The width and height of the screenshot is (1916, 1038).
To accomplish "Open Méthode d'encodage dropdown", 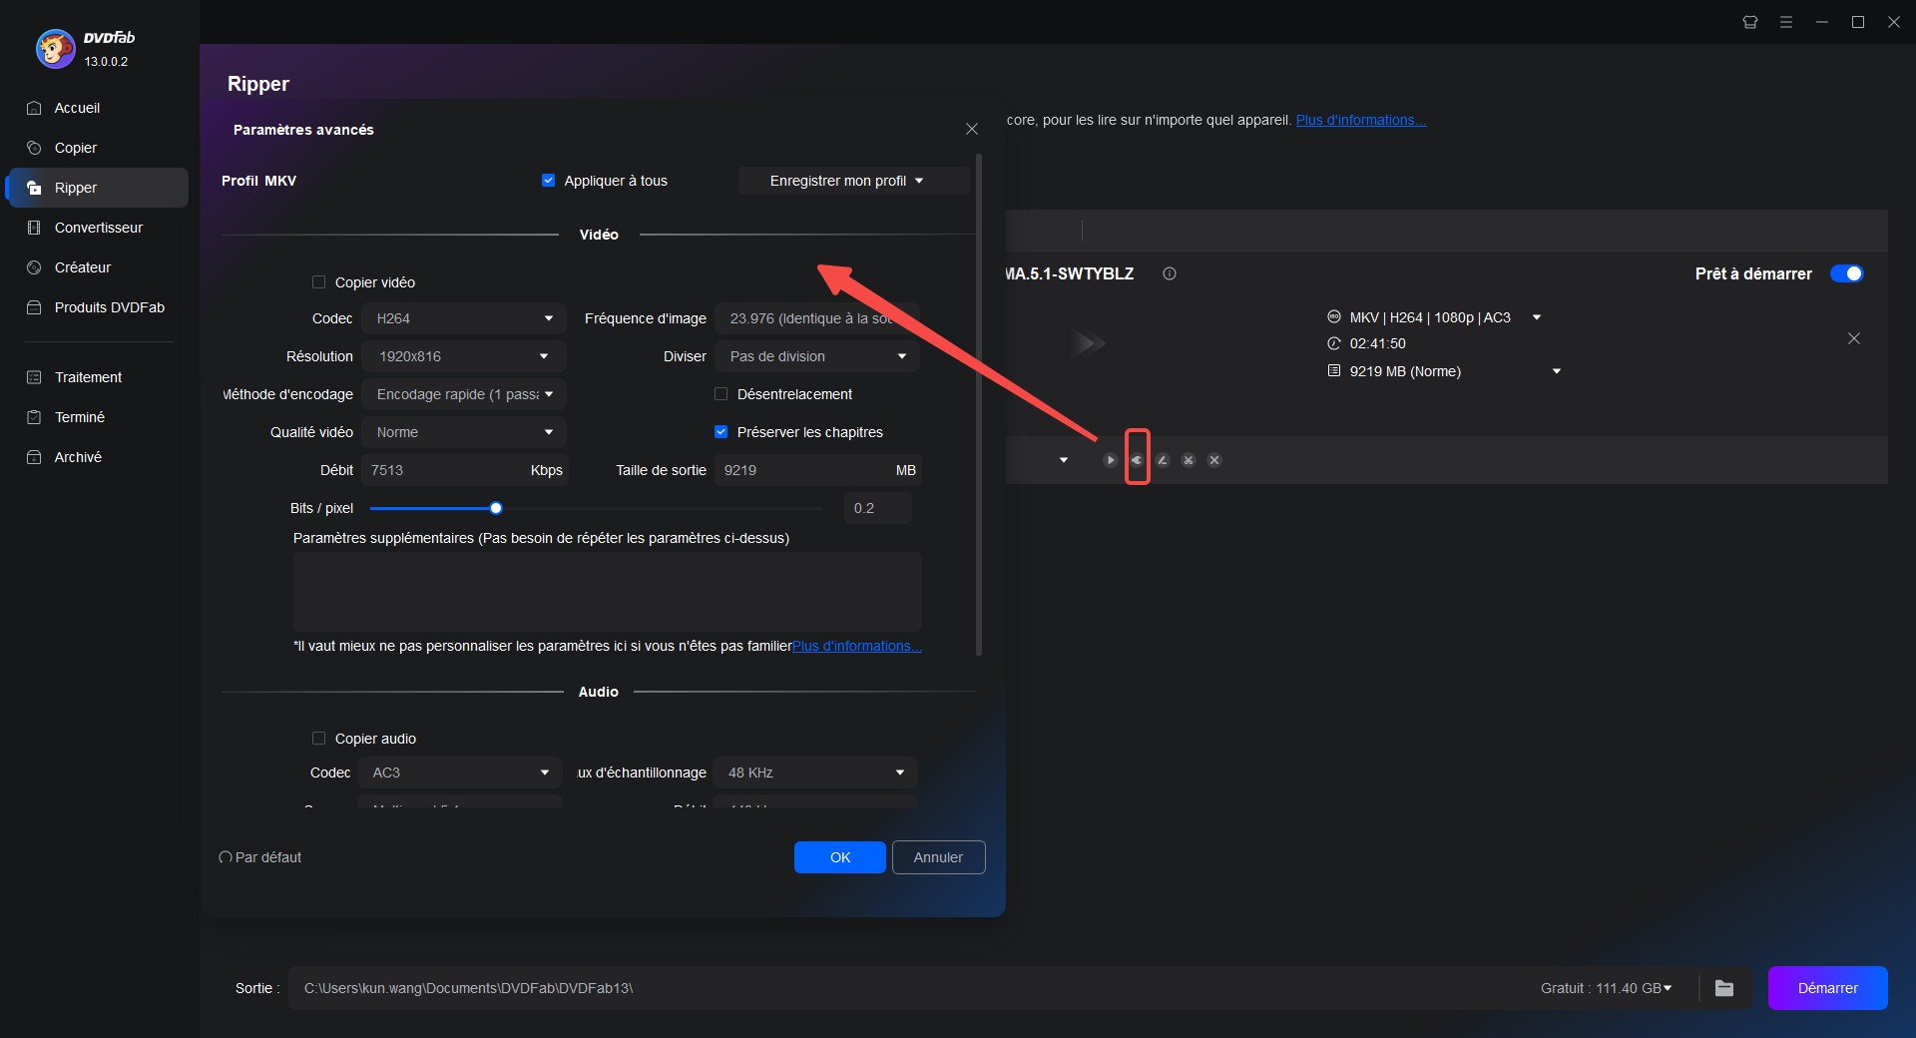I will (464, 394).
